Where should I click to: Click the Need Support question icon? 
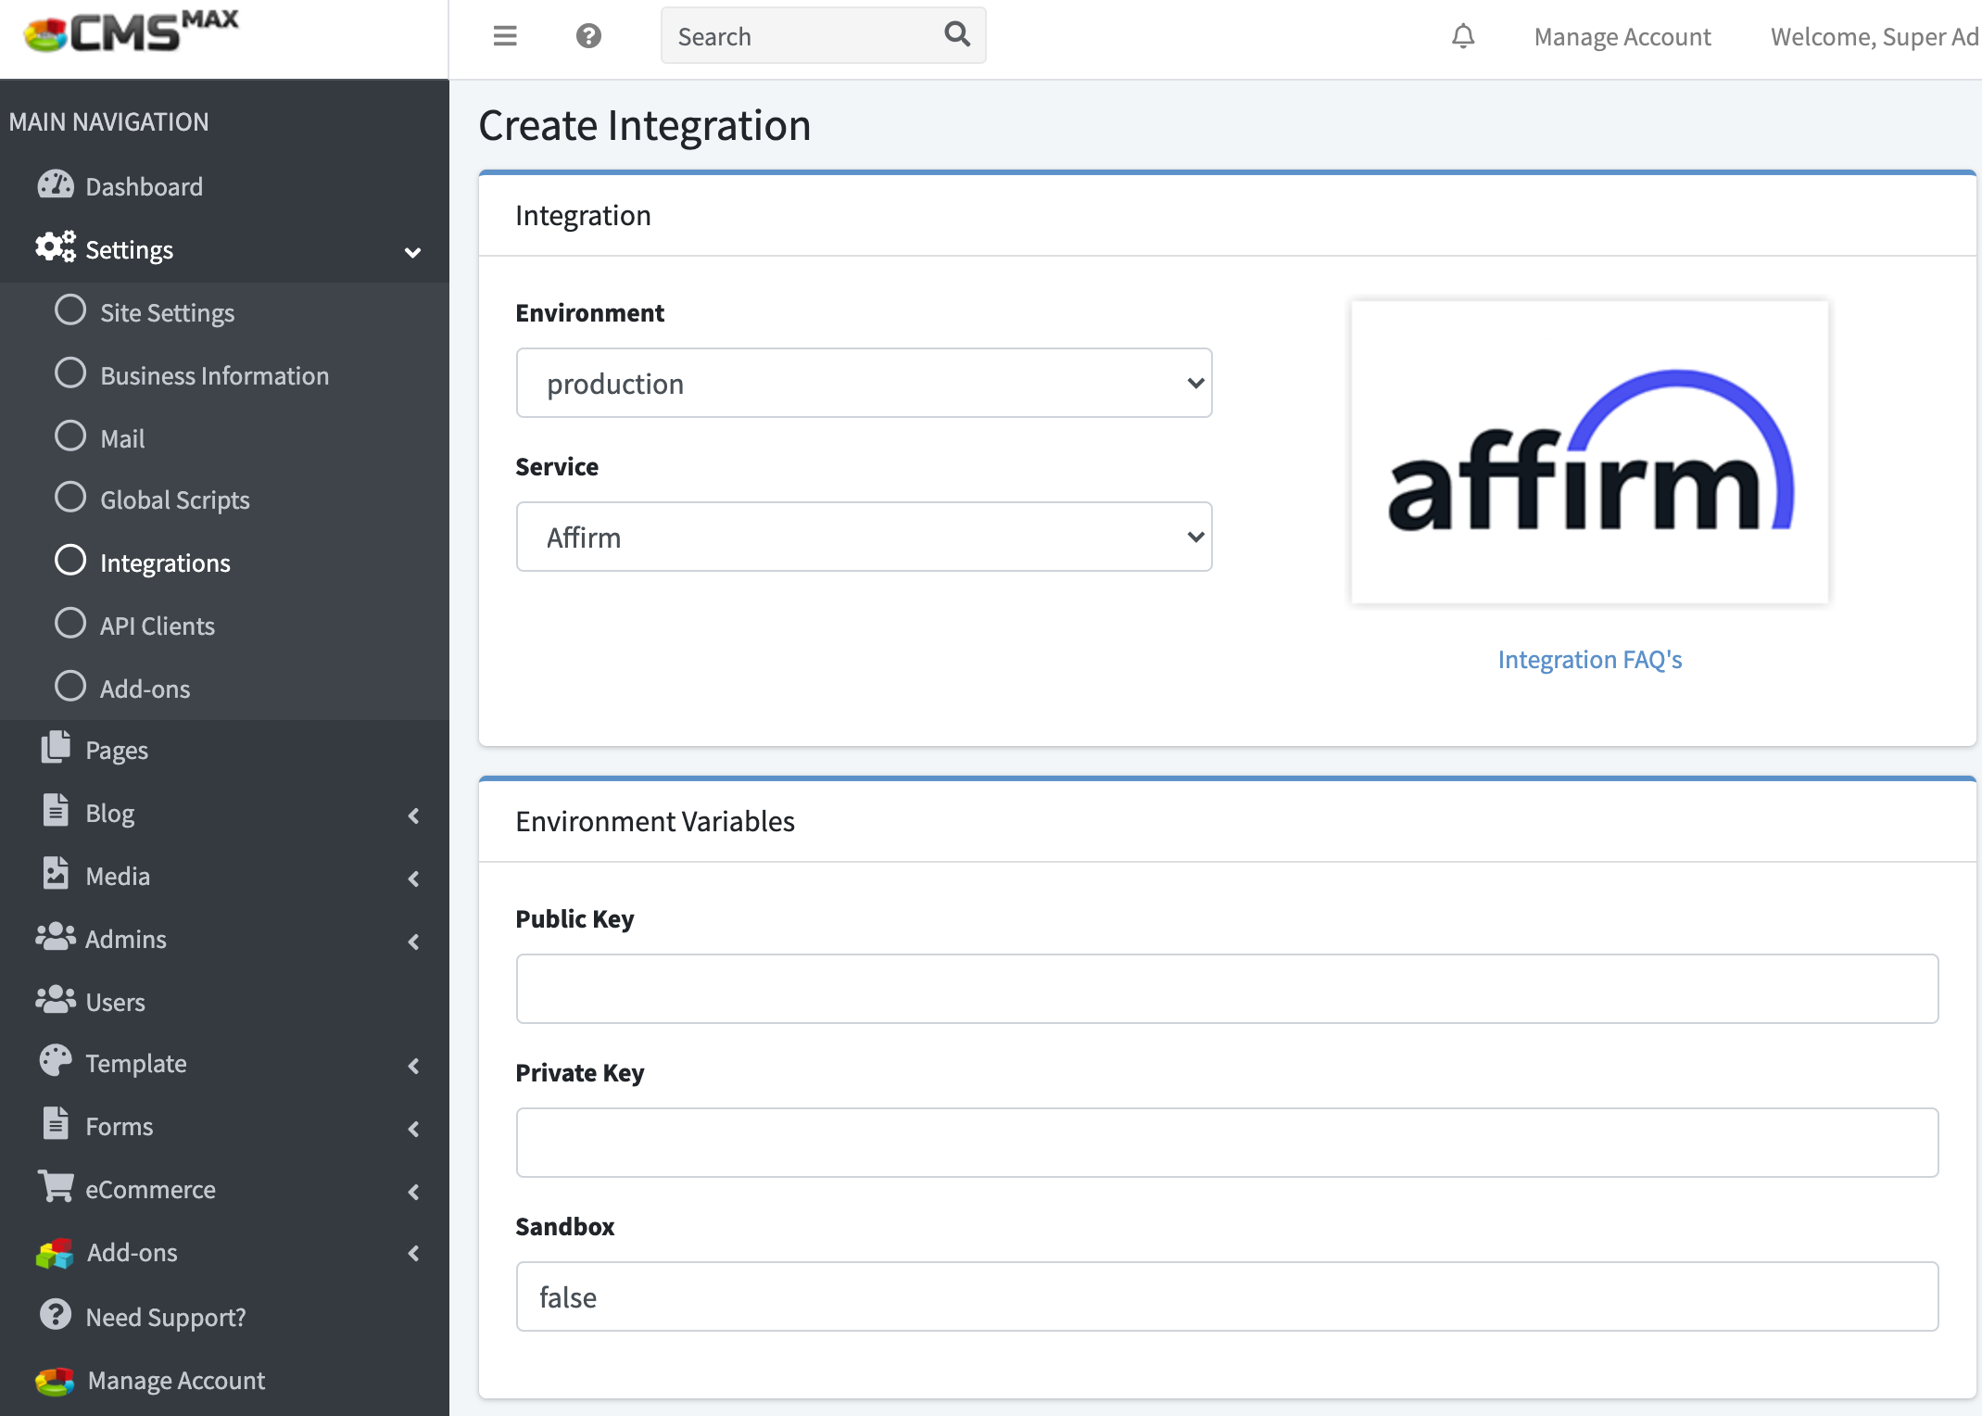56,1315
